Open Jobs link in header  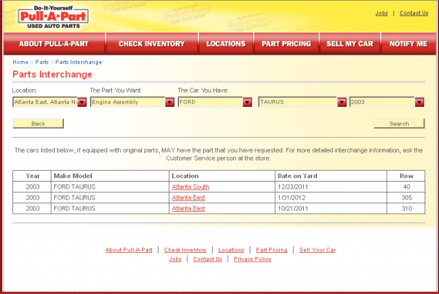click(381, 13)
